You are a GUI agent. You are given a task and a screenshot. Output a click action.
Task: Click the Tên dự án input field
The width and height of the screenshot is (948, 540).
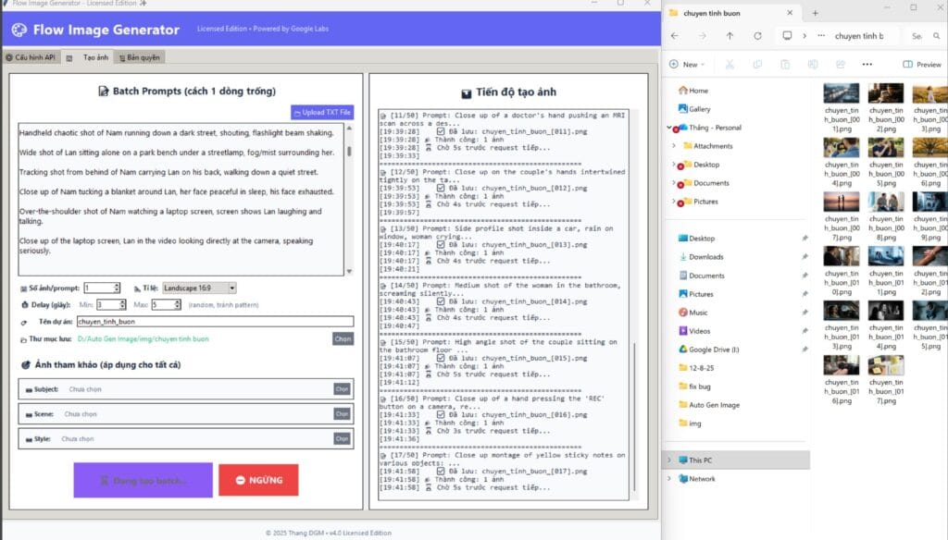pos(215,322)
